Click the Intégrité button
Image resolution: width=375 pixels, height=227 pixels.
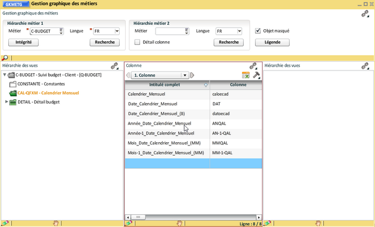tap(23, 42)
